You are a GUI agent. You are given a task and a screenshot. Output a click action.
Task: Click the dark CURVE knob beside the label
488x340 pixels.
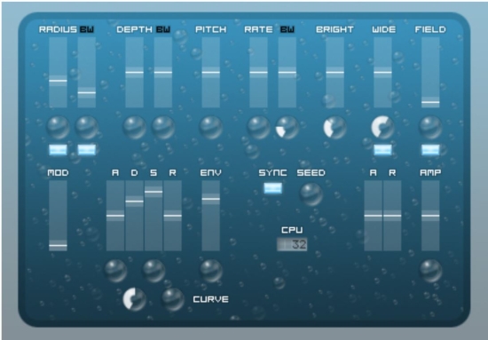coord(173,299)
